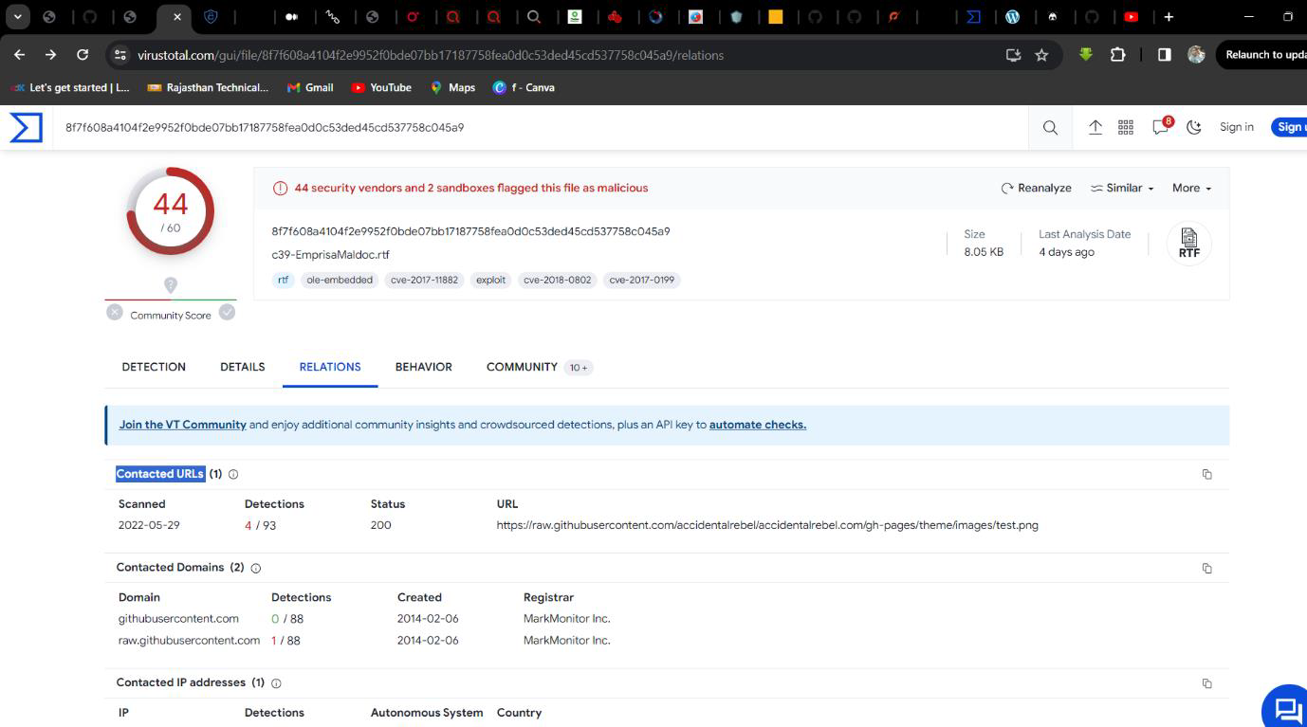The image size is (1307, 727).
Task: Open the Join the VT Community link
Action: pyautogui.click(x=182, y=425)
